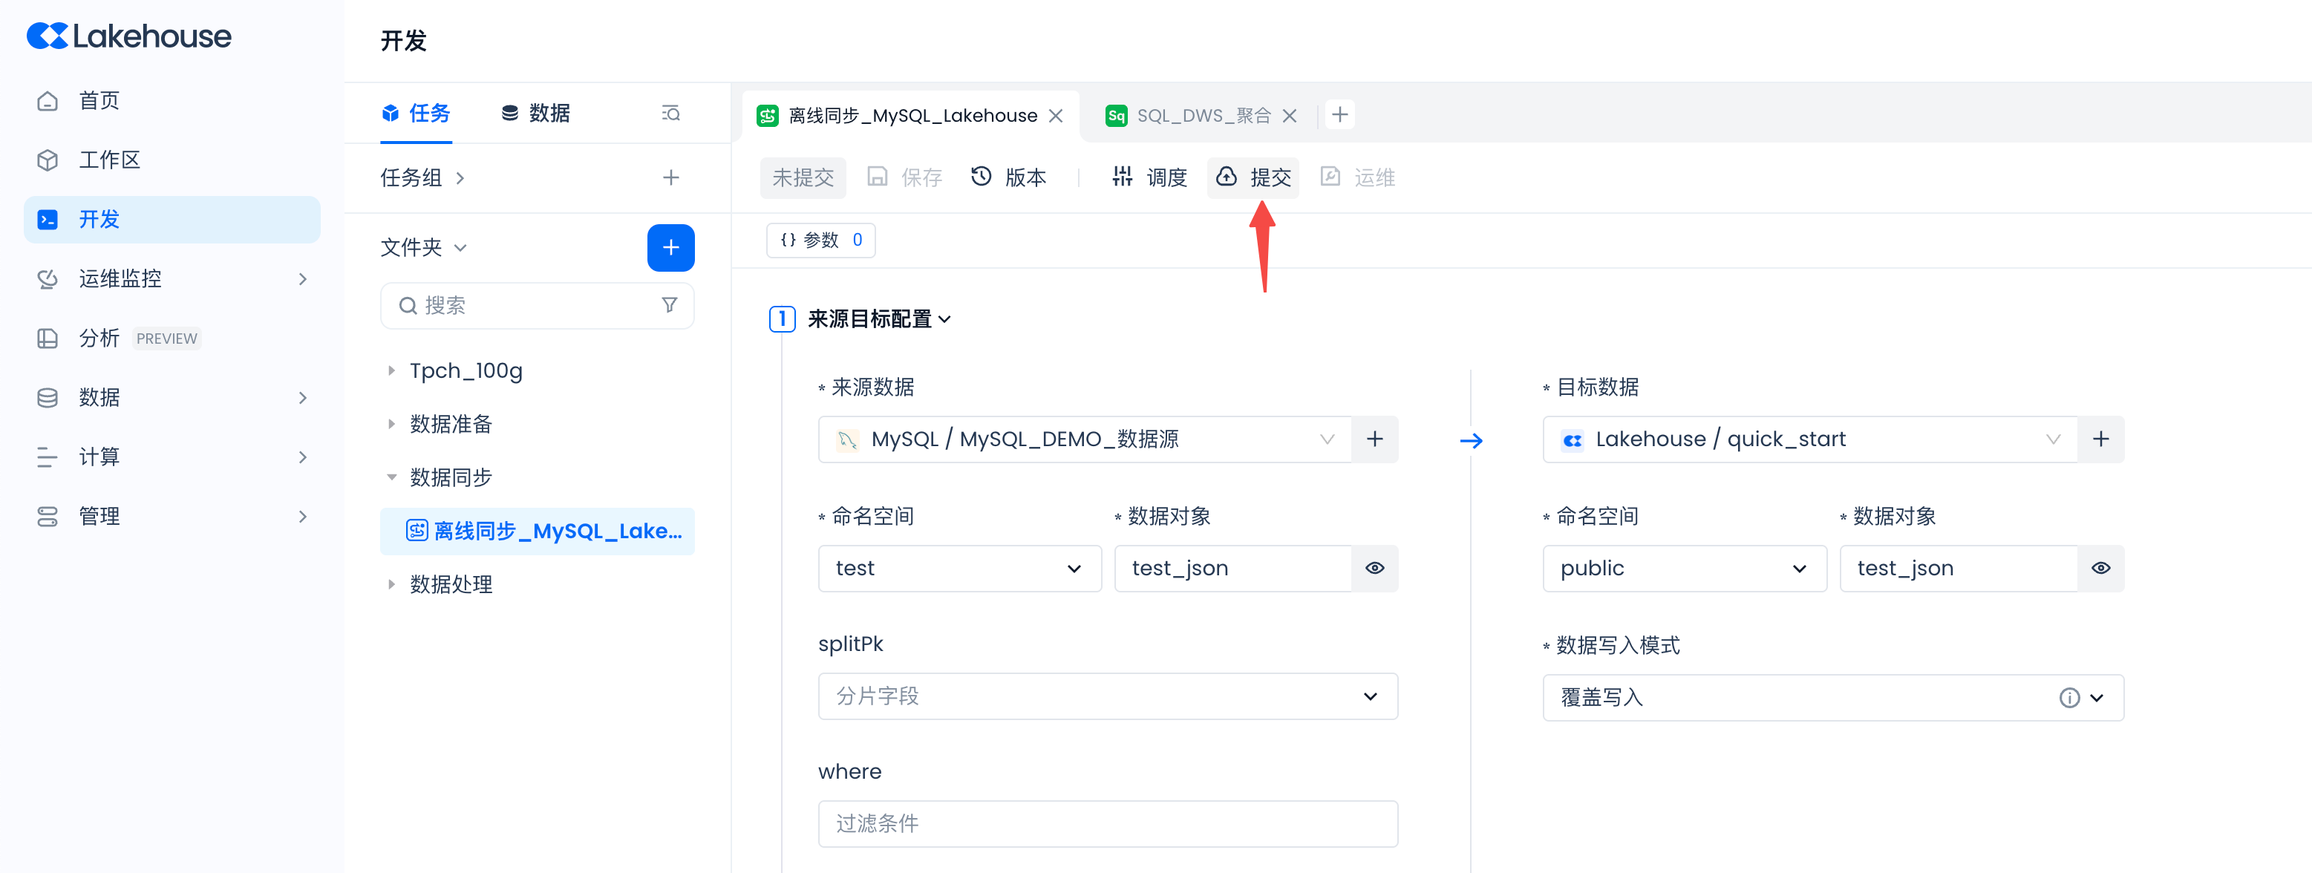
Task: Click the search-list icon beside 数据 tab
Action: tap(670, 113)
